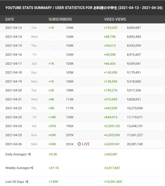Click the DATE column header
Image resolution: width=165 pixels, height=186 pixels.
[10, 19]
